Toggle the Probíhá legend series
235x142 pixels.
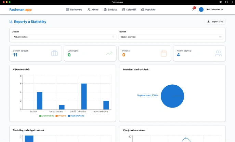[x=61, y=116]
